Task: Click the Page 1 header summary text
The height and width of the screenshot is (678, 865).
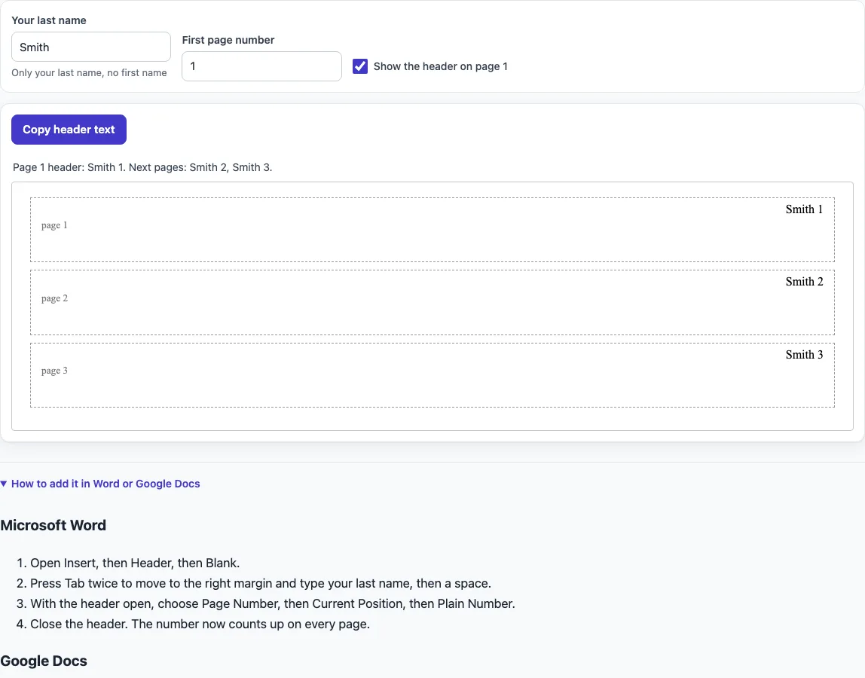Action: pyautogui.click(x=142, y=167)
